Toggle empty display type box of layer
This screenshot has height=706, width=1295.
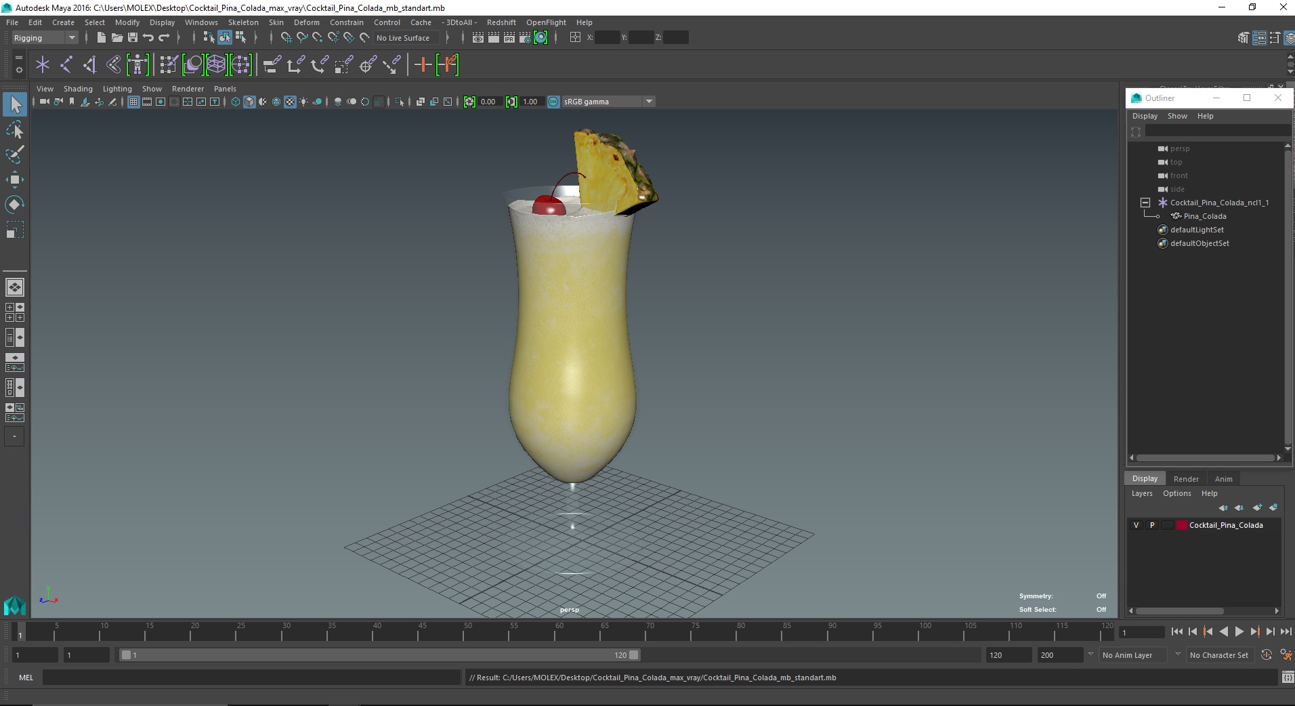(1167, 525)
